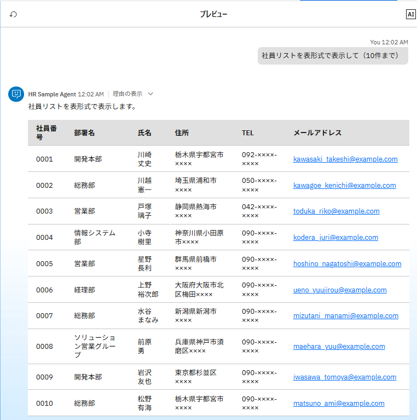
Task: Click ueno_yuujirou@example.com email link
Action: point(339,290)
